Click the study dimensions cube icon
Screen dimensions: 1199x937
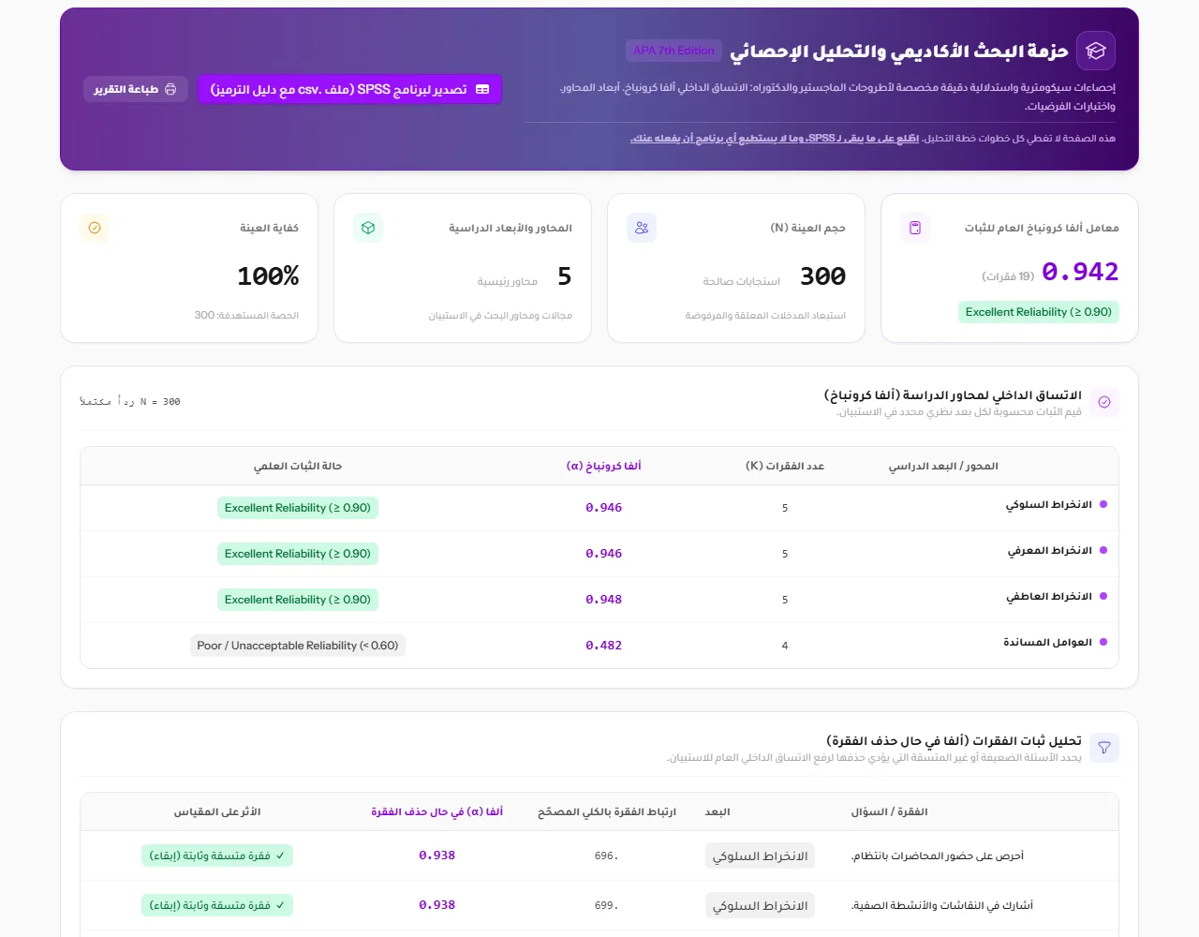point(368,228)
